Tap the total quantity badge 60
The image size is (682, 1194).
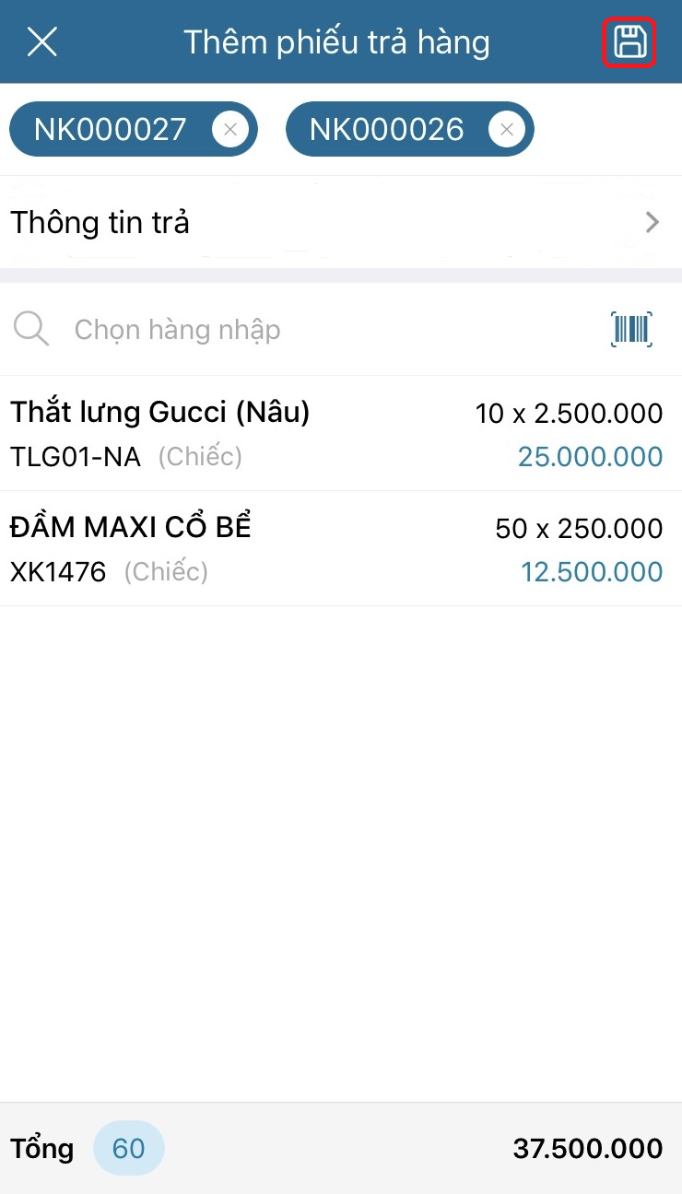(129, 1148)
